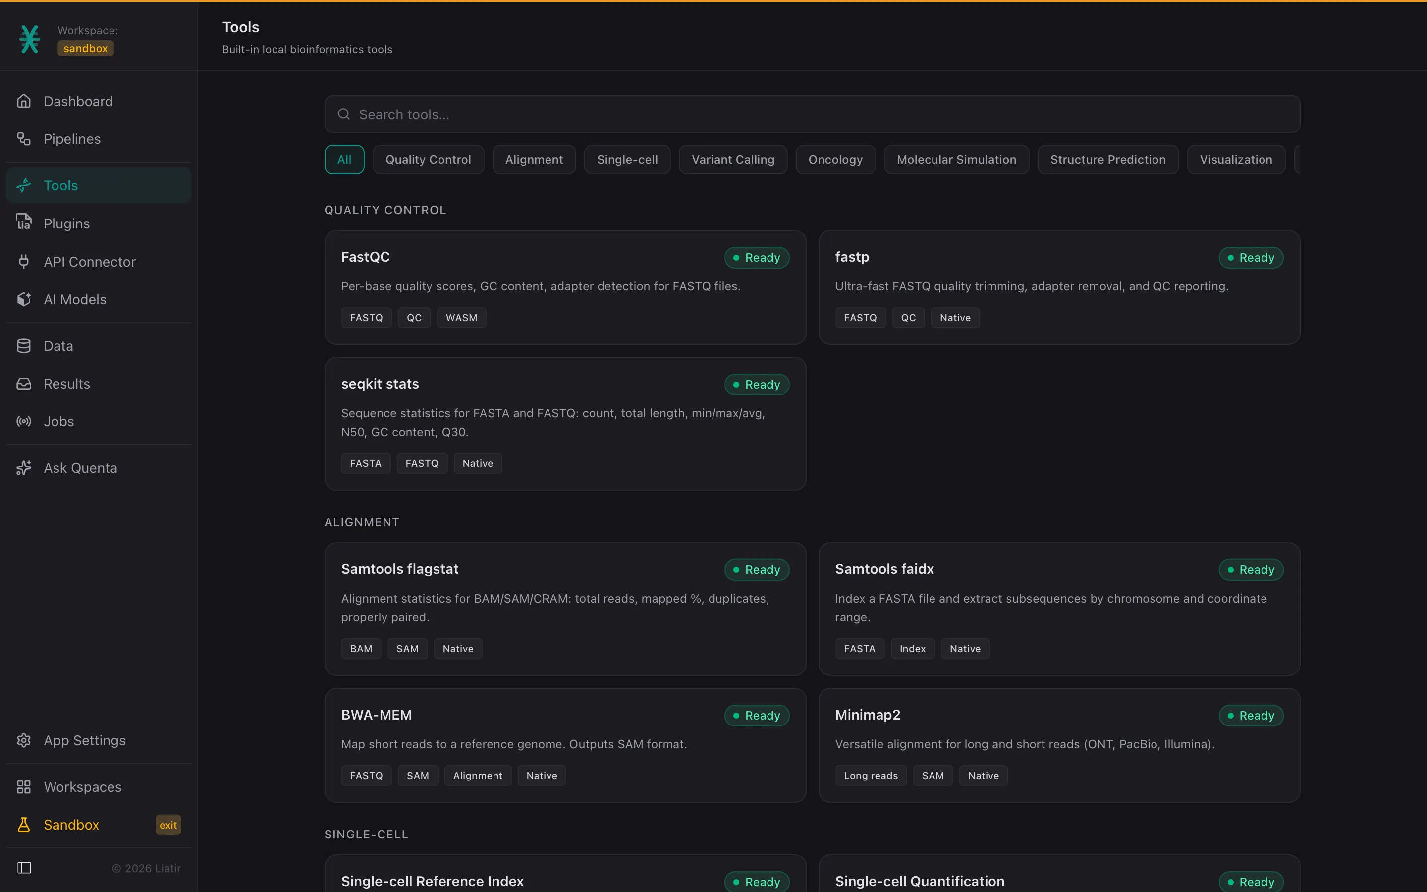Choose the Variant Calling filter
1427x892 pixels.
(x=733, y=159)
